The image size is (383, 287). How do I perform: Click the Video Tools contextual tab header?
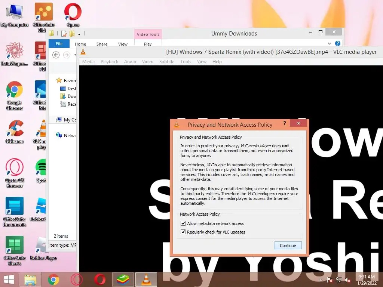coord(148,34)
